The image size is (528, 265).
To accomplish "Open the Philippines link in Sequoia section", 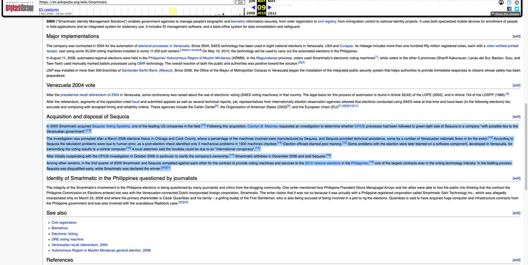I will [359, 163].
